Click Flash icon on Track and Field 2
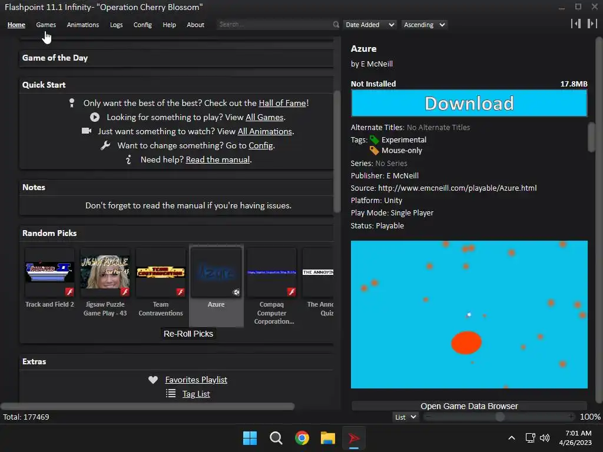 point(69,292)
